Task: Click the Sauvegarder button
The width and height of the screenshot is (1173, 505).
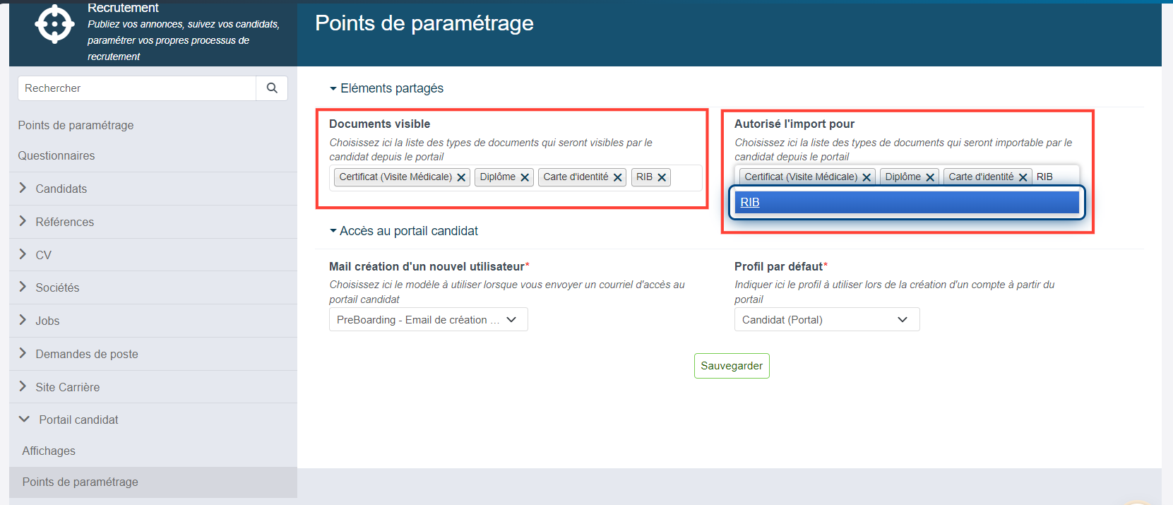Action: pyautogui.click(x=732, y=366)
